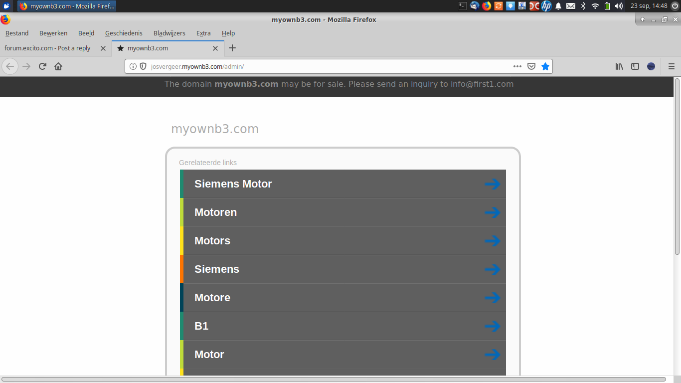
Task: Click the forward navigation arrow
Action: pyautogui.click(x=26, y=66)
